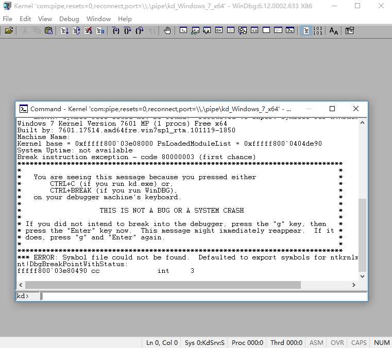
Task: Open the Window menu
Action: [x=98, y=19]
